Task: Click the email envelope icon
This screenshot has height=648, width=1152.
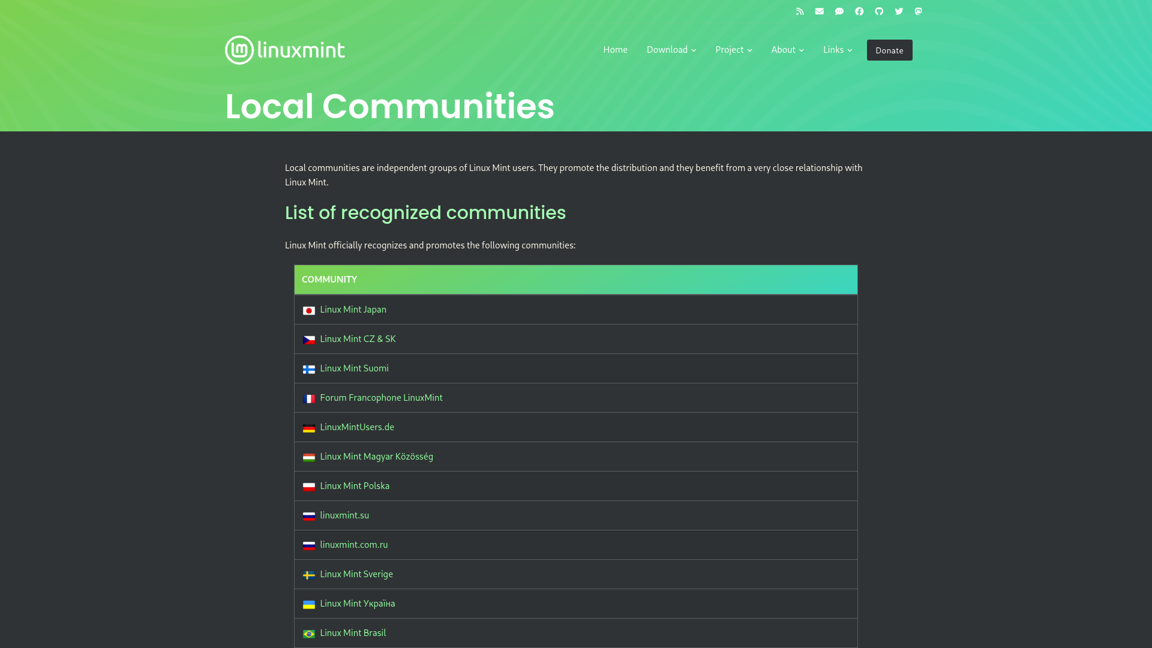Action: pyautogui.click(x=820, y=11)
